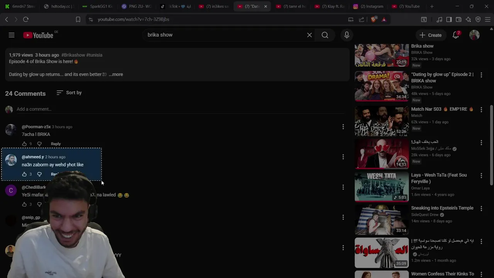This screenshot has width=494, height=278.
Task: Open @ahmeed.y channel link
Action: point(33,157)
